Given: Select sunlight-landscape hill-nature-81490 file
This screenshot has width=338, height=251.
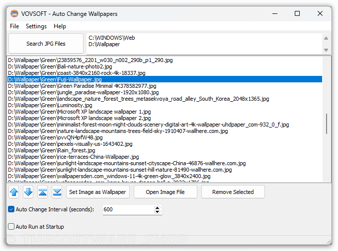Looking at the screenshot, I should coord(165,170).
